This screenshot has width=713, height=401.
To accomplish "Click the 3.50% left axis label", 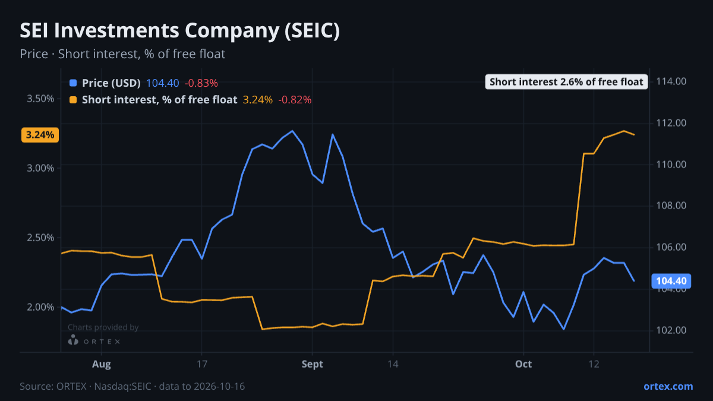I will pyautogui.click(x=40, y=98).
